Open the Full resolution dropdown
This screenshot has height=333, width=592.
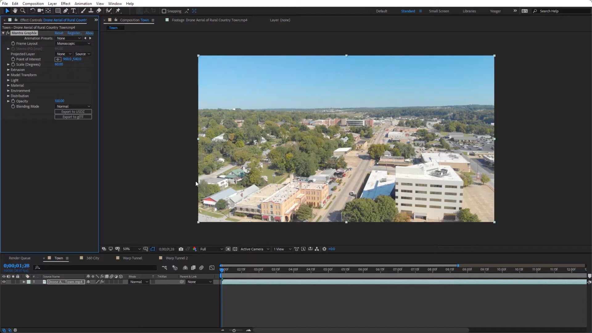coord(211,249)
